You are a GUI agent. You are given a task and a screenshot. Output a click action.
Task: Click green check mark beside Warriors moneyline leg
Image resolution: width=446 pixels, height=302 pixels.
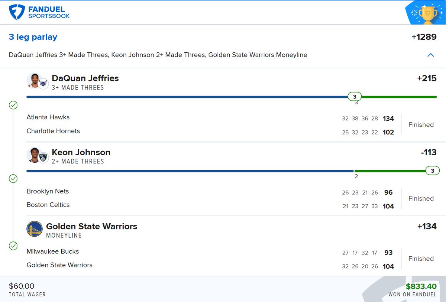coord(13,246)
